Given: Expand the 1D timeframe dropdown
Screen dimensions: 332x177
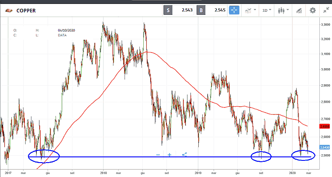Looking at the screenshot, I should 266,10.
